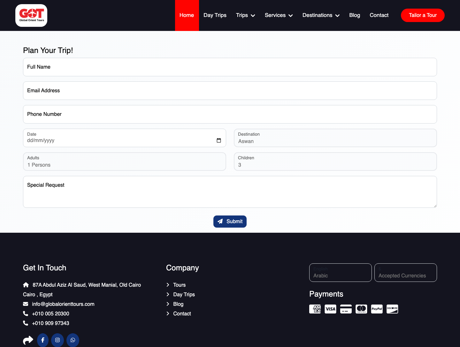Screen dimensions: 460x347
Task: Click the Mastercard payment icon
Action: pyautogui.click(x=361, y=309)
